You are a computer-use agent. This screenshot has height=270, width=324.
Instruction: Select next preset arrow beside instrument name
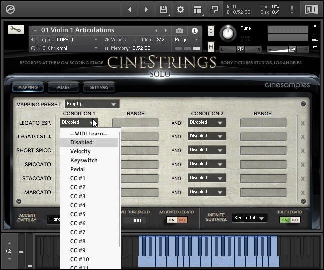166,31
